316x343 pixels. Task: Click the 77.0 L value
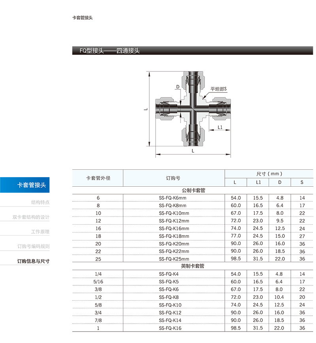point(236,236)
